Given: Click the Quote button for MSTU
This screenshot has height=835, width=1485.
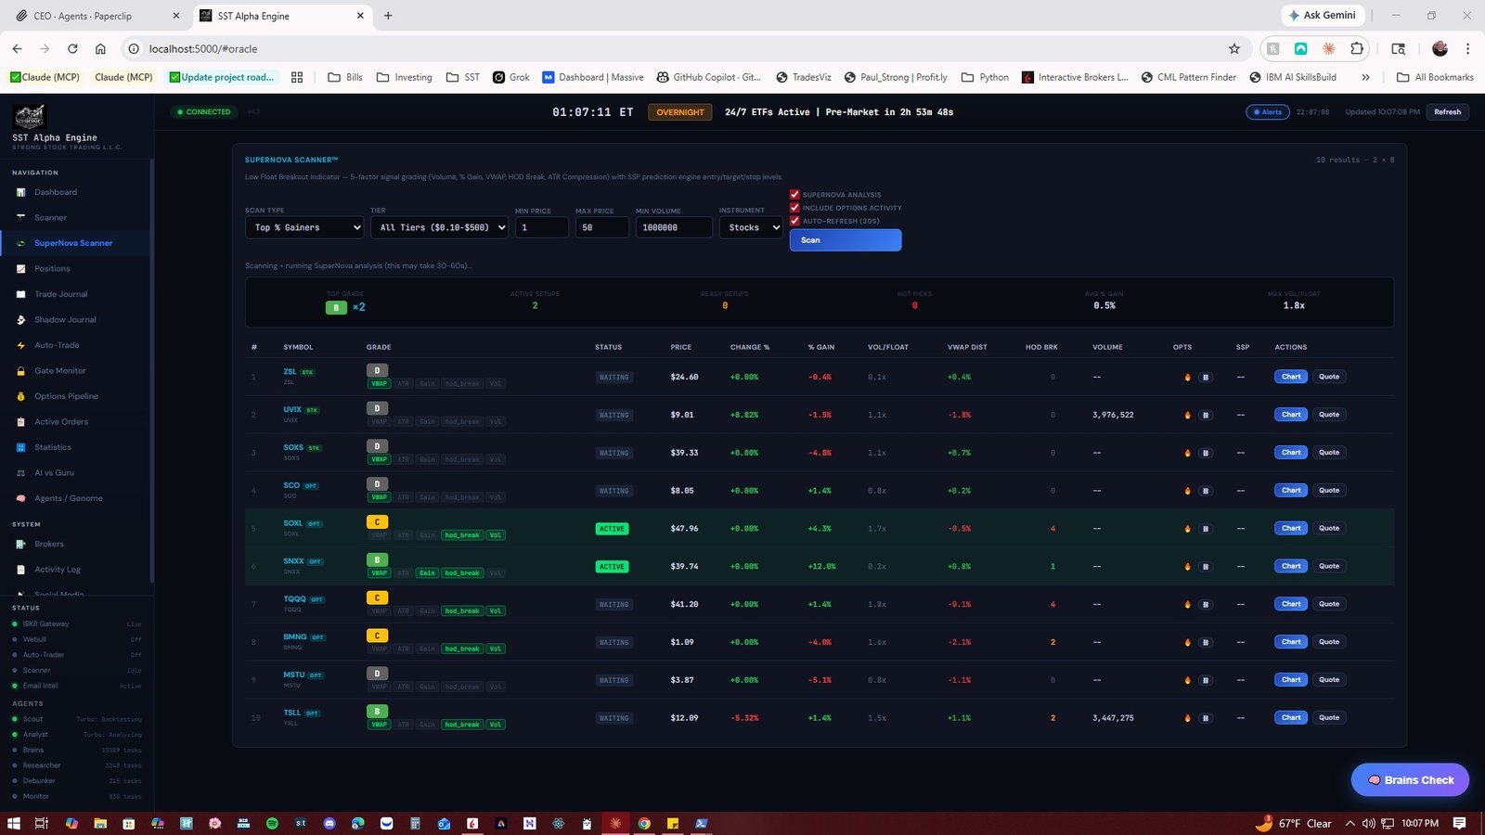Looking at the screenshot, I should (1329, 680).
